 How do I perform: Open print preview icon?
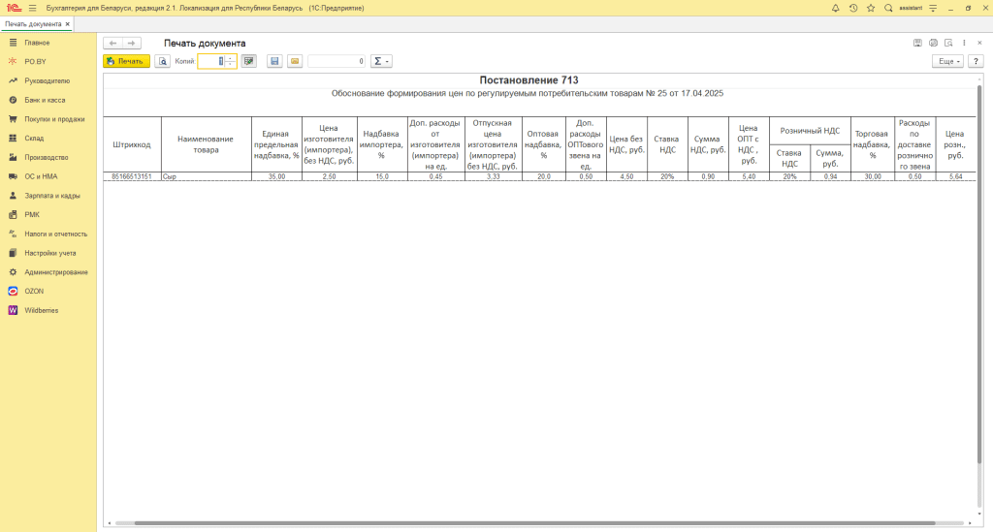coord(163,61)
